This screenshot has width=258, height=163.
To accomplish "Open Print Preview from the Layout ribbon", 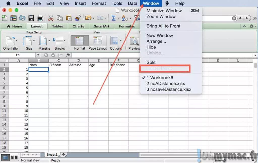I will 134,43.
